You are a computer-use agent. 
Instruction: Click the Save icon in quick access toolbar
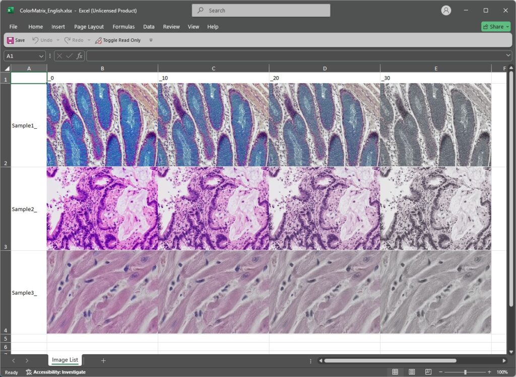coord(11,40)
